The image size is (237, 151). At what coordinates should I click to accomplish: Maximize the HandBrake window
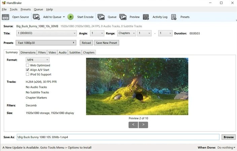(x=221, y=3)
